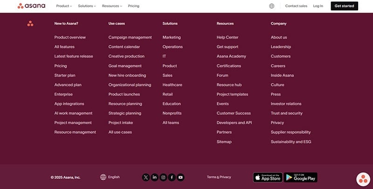Select Contact sales in the header
This screenshot has width=373, height=189.
(296, 6)
